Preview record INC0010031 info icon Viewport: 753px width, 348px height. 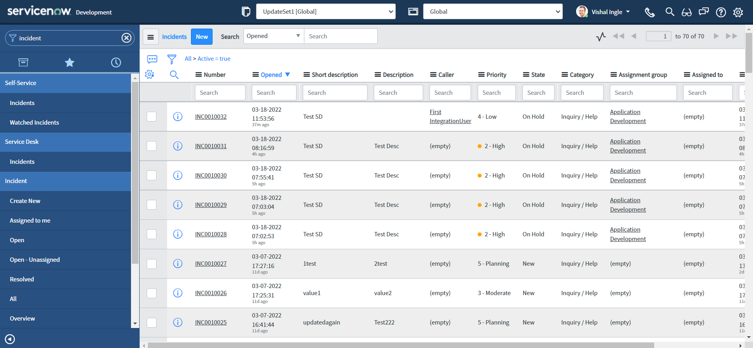(178, 146)
